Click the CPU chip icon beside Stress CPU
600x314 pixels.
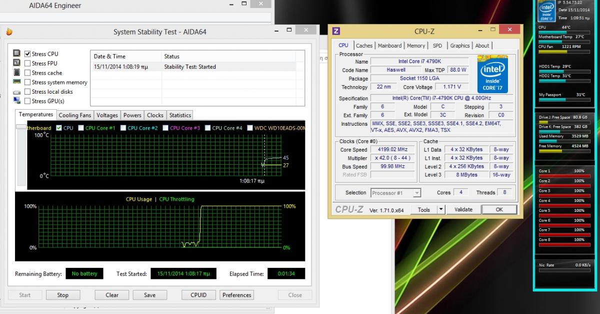pos(16,54)
